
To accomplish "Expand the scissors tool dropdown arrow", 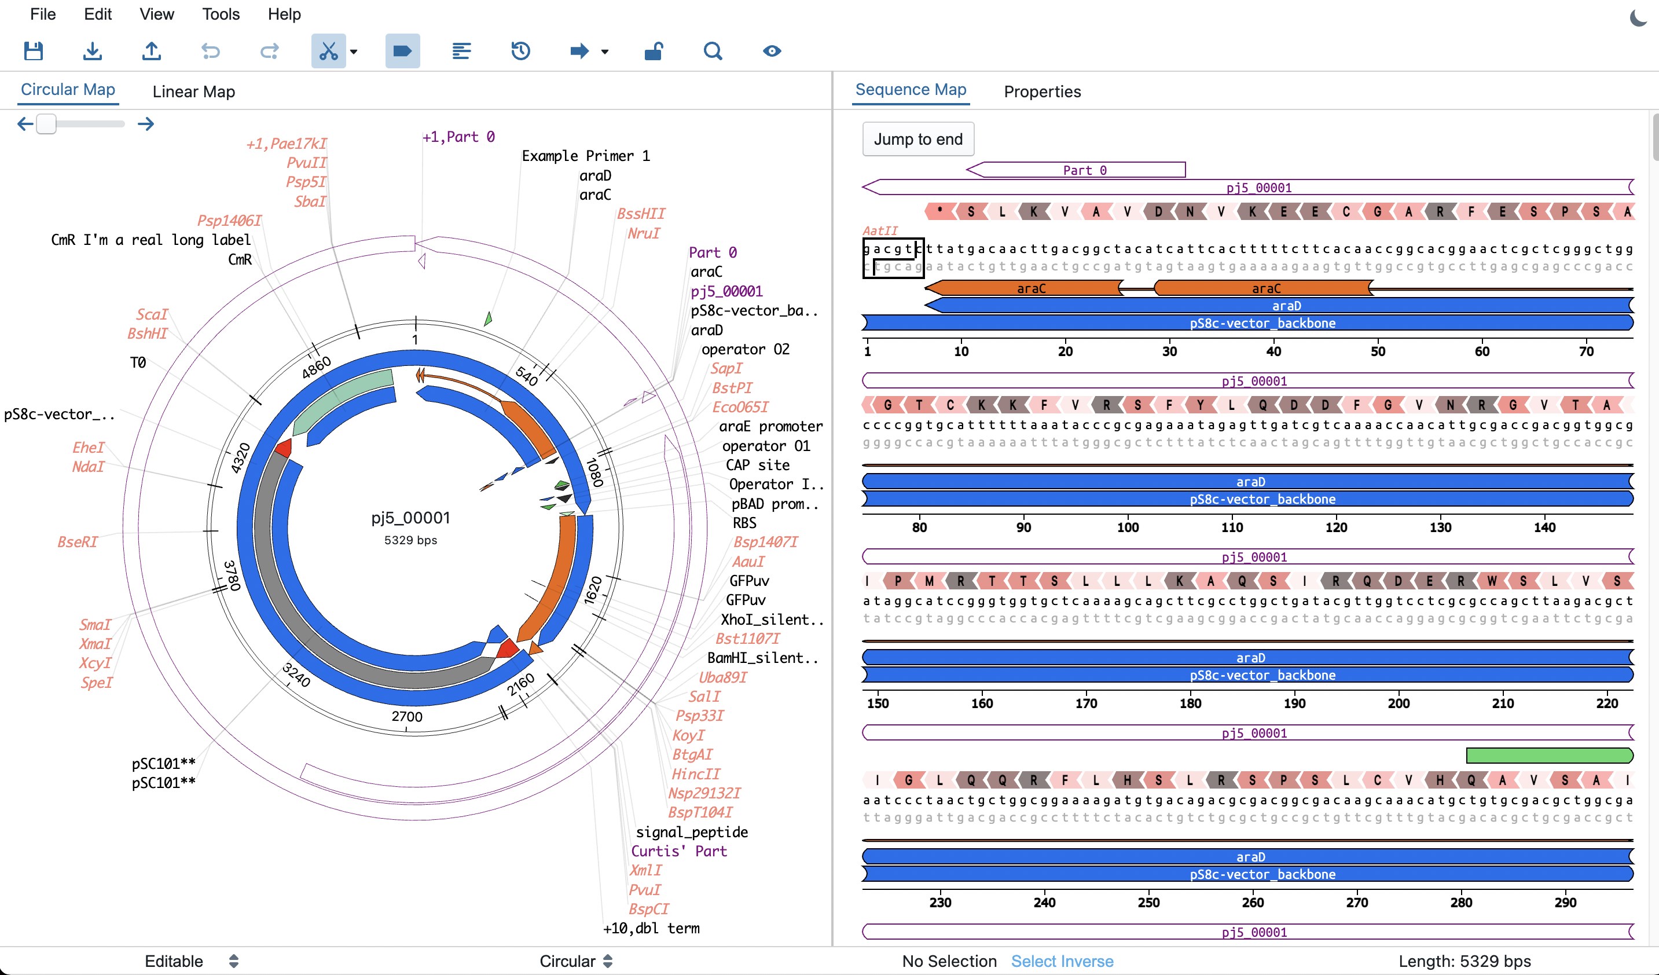I will click(354, 52).
